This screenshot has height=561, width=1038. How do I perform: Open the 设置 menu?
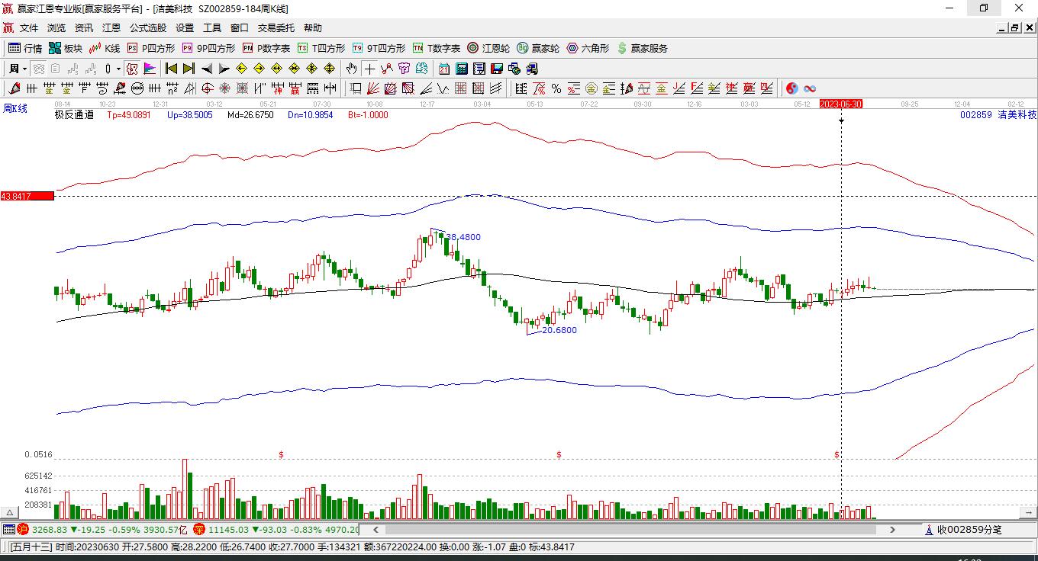185,28
